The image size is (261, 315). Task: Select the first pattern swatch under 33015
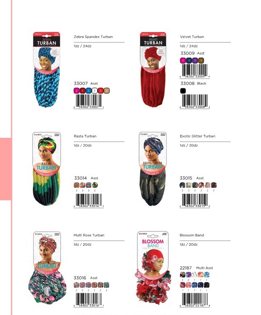click(182, 185)
